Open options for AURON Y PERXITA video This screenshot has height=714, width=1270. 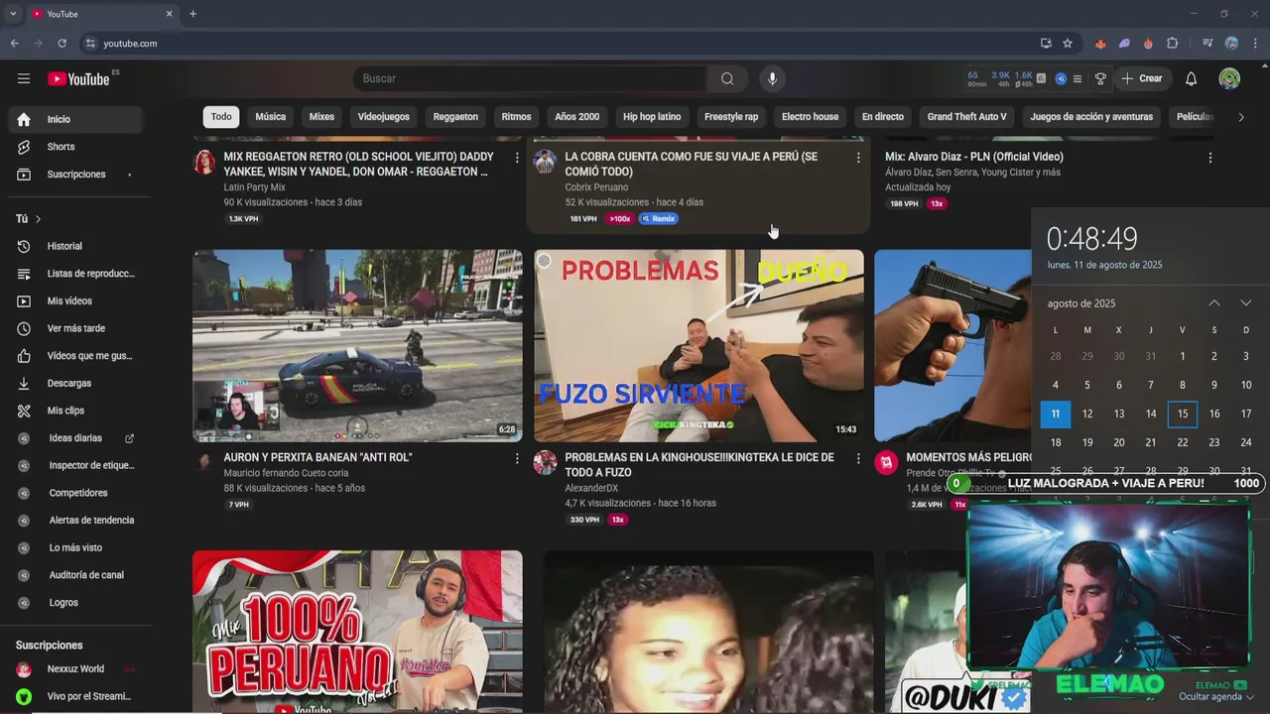[516, 459]
